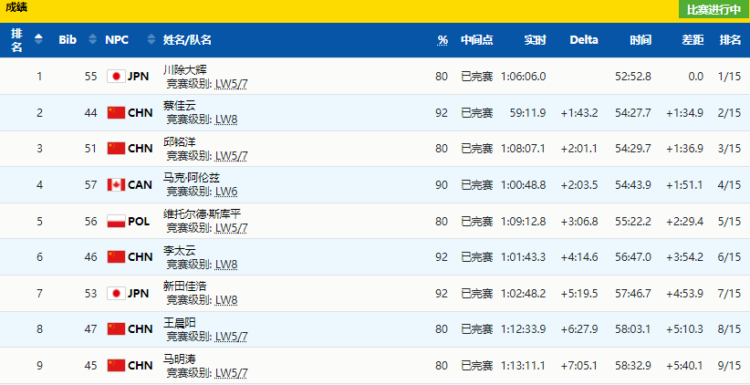Select athlete name 邱铭洋
Image resolution: width=750 pixels, height=385 pixels.
(x=180, y=141)
